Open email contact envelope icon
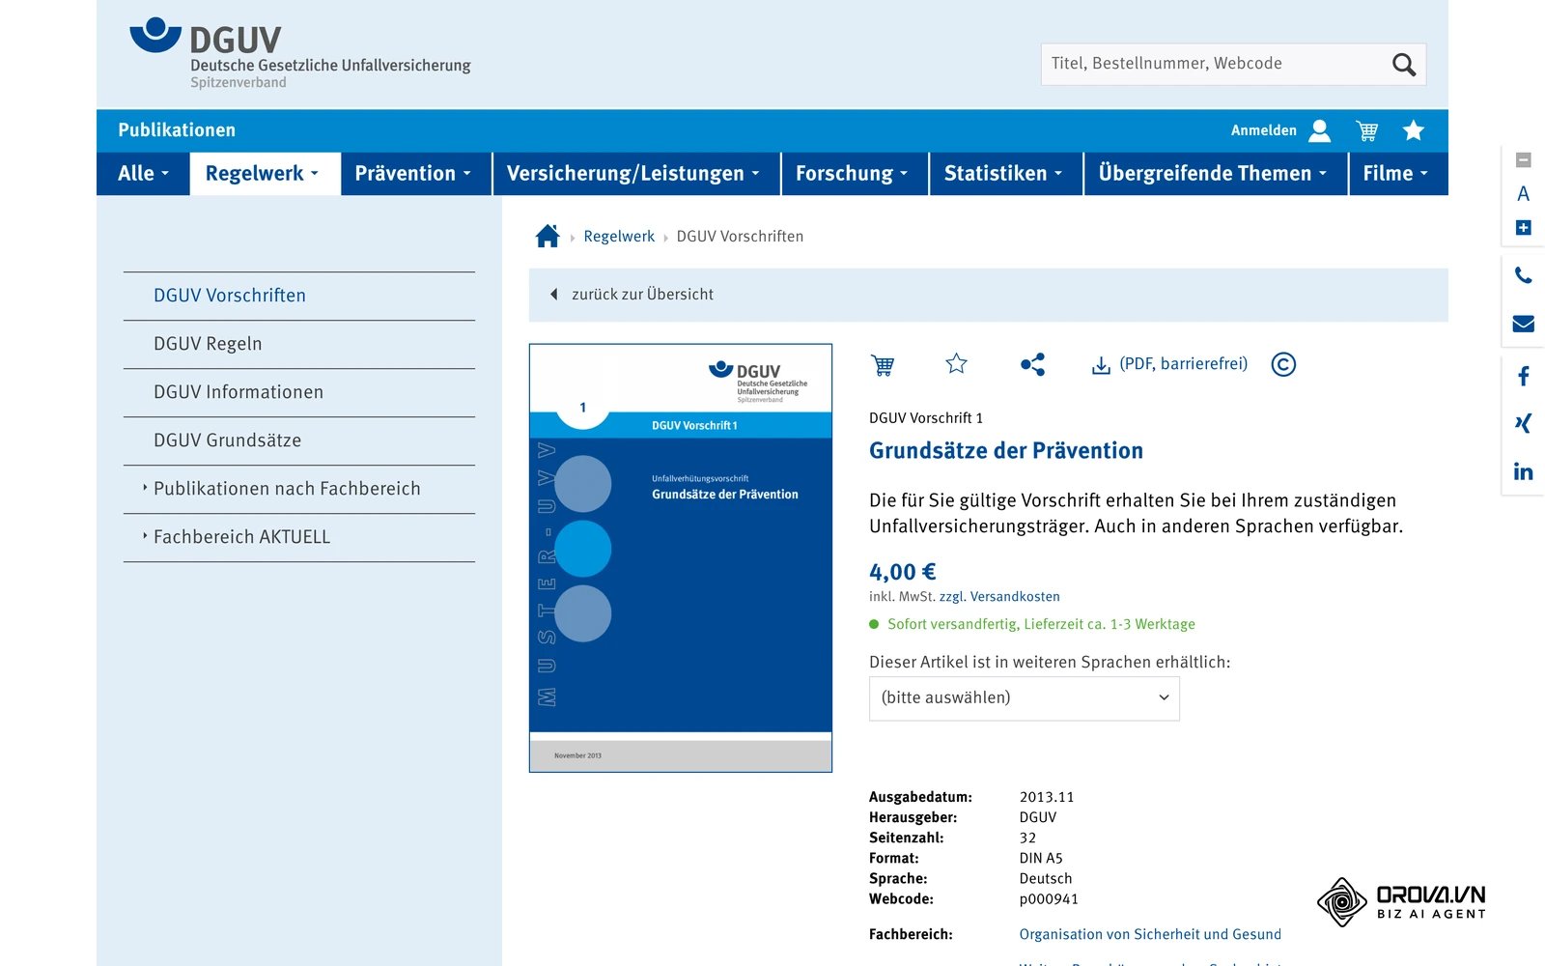Viewport: 1545px width, 966px height. tap(1524, 324)
